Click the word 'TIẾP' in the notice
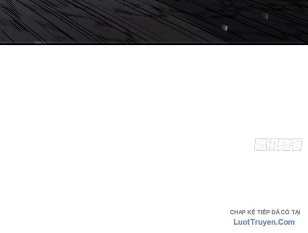The image size is (308, 233). tap(264, 212)
